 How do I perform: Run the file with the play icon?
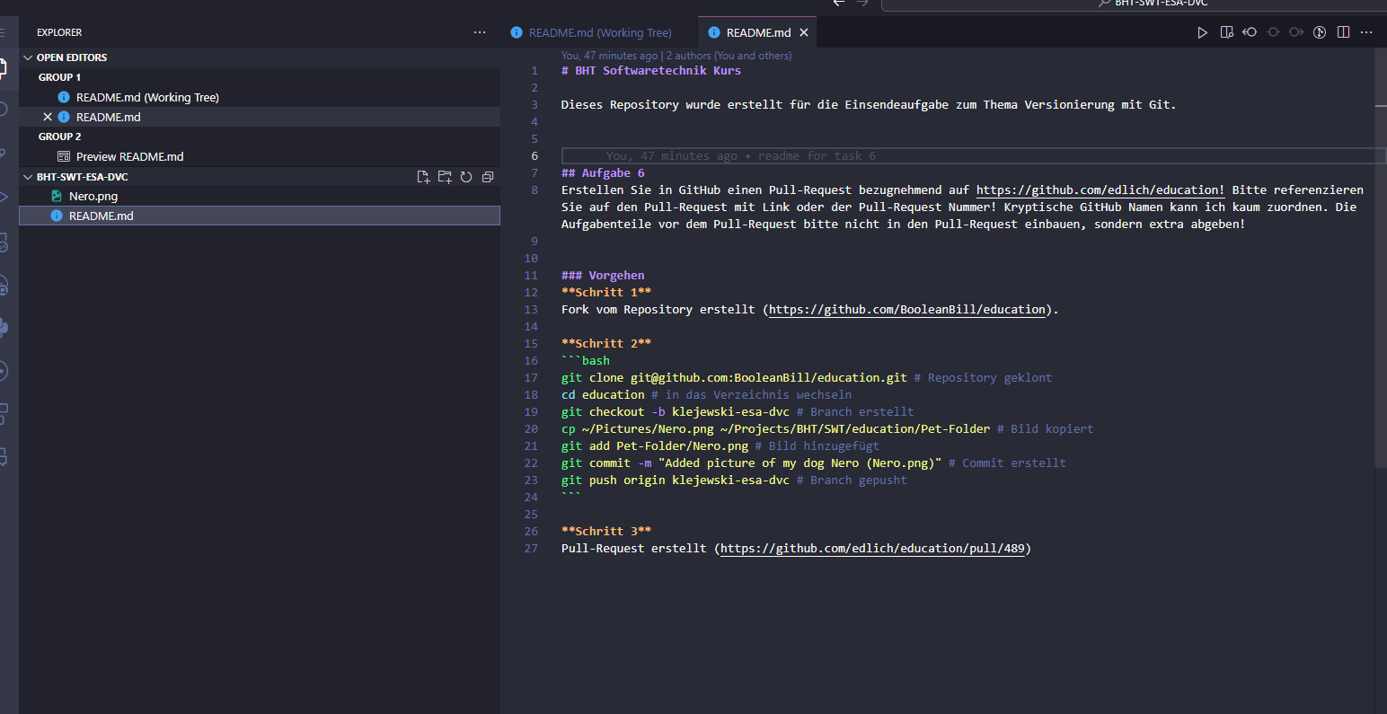(1202, 32)
